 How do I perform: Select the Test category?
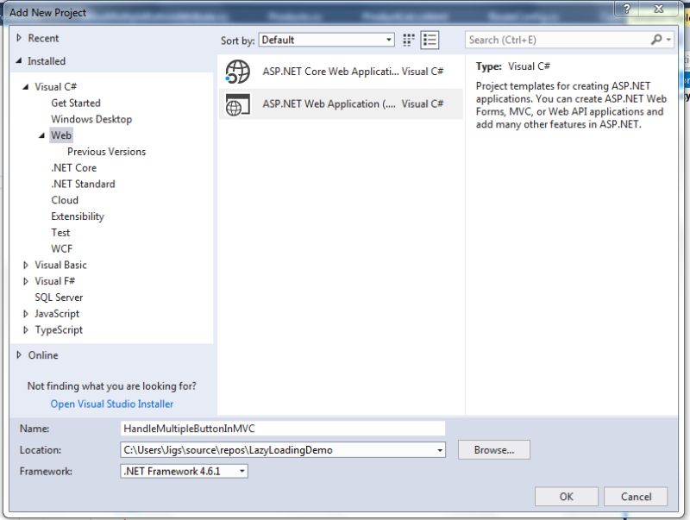point(60,233)
